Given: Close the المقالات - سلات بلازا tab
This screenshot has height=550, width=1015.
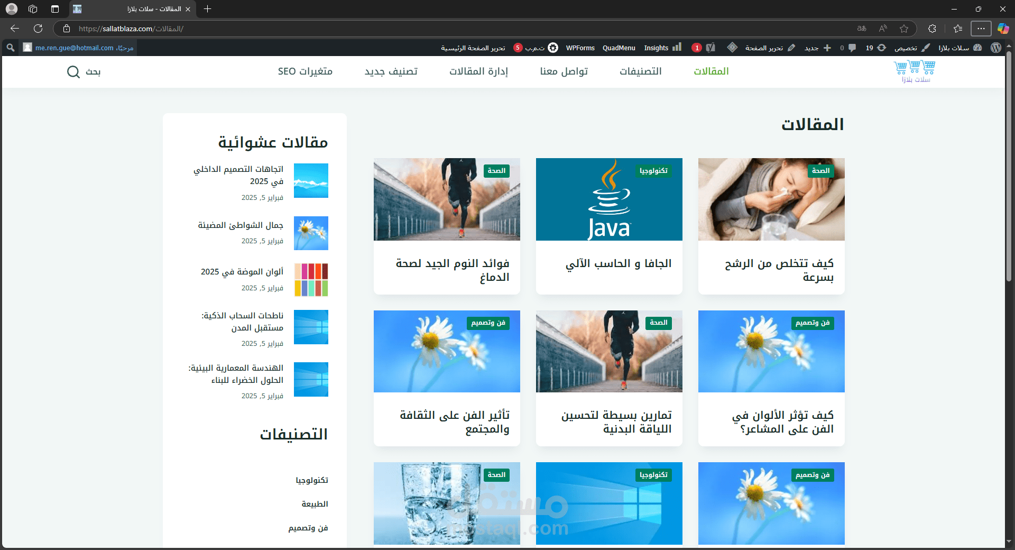Looking at the screenshot, I should (x=188, y=9).
